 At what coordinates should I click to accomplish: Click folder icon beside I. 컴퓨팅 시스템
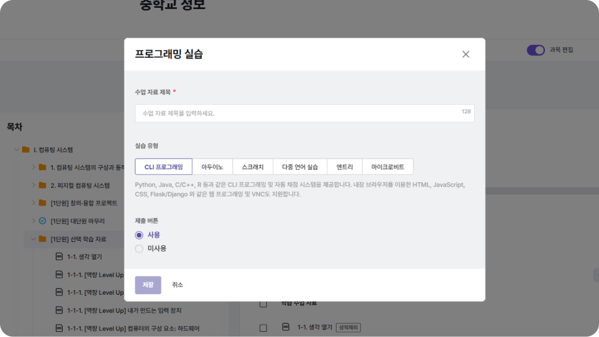(26, 150)
